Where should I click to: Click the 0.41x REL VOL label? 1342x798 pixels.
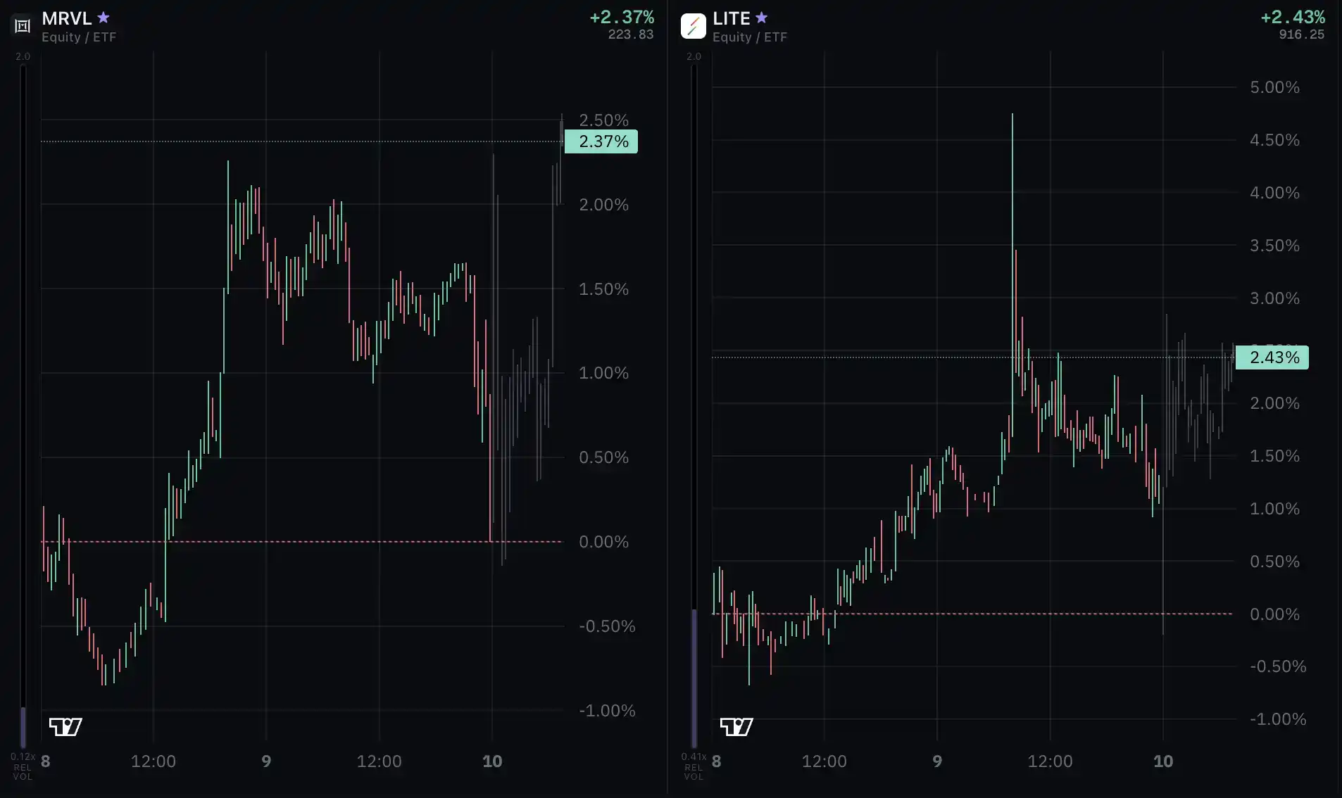[x=694, y=766]
